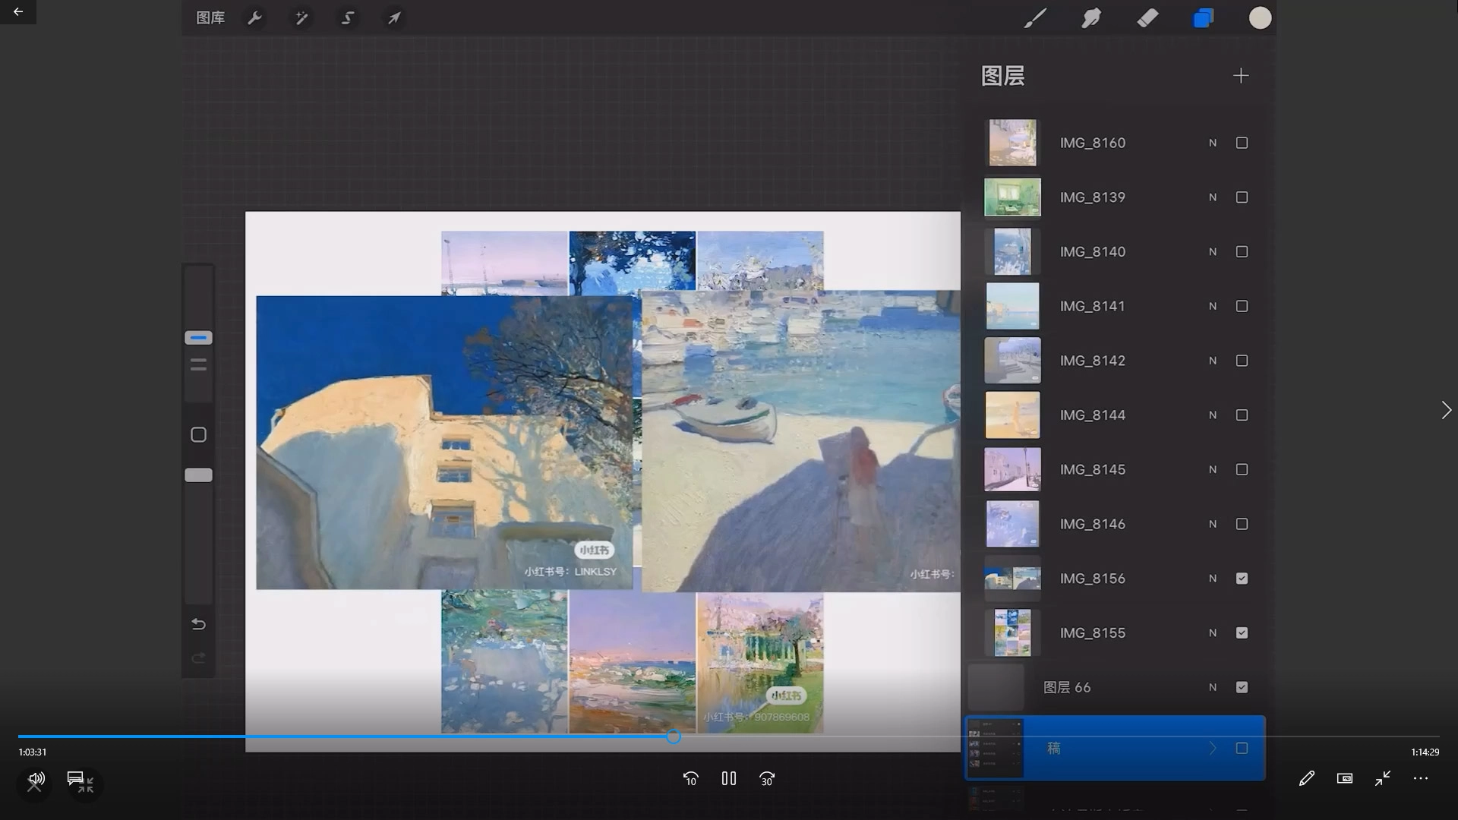1458x820 pixels.
Task: Select the Brush paint tool
Action: [1035, 17]
